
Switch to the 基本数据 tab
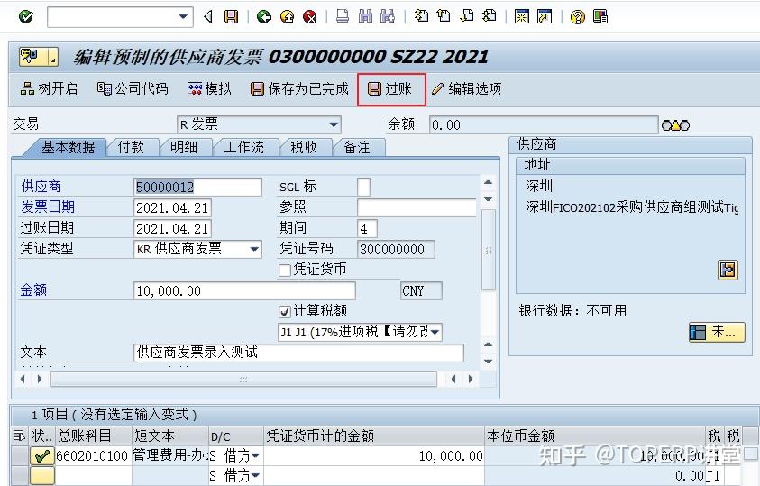coord(68,147)
